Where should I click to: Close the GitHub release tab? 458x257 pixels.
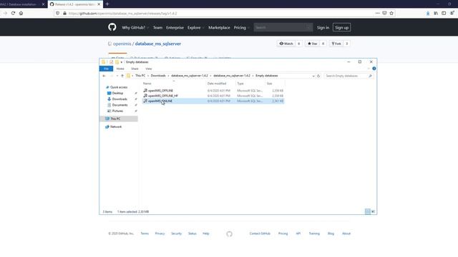click(x=99, y=4)
